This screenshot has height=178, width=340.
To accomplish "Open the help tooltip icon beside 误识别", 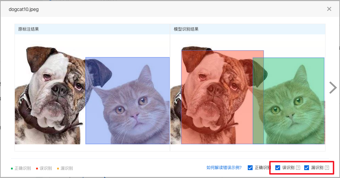I will (x=298, y=168).
